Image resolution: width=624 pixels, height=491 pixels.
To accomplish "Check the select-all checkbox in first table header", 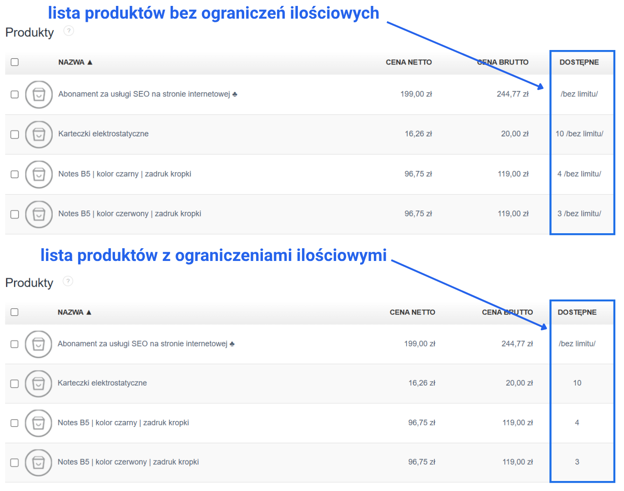I will coord(14,62).
